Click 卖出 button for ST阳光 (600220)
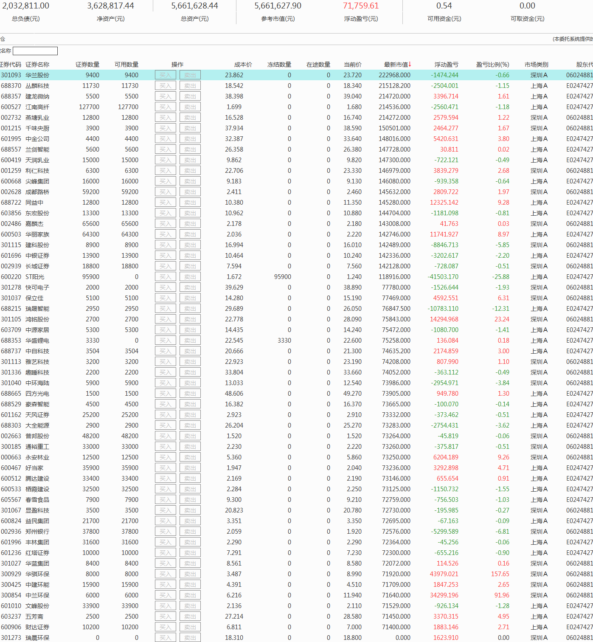The height and width of the screenshot is (642, 593). [x=190, y=277]
